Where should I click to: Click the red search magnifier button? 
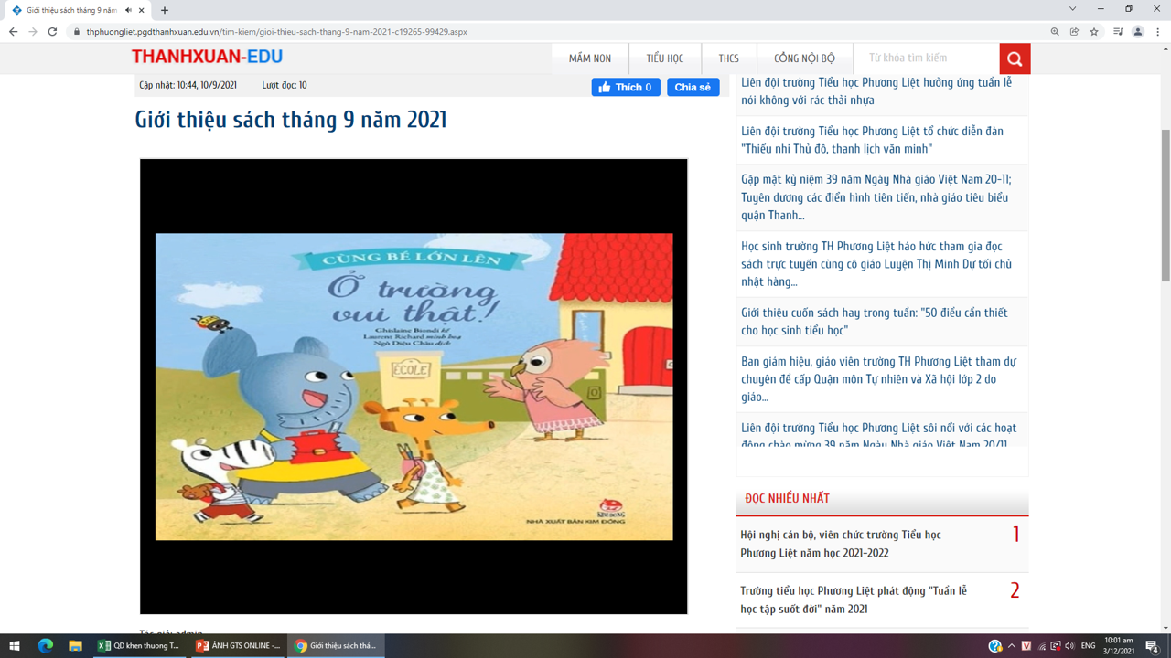[x=1015, y=58]
